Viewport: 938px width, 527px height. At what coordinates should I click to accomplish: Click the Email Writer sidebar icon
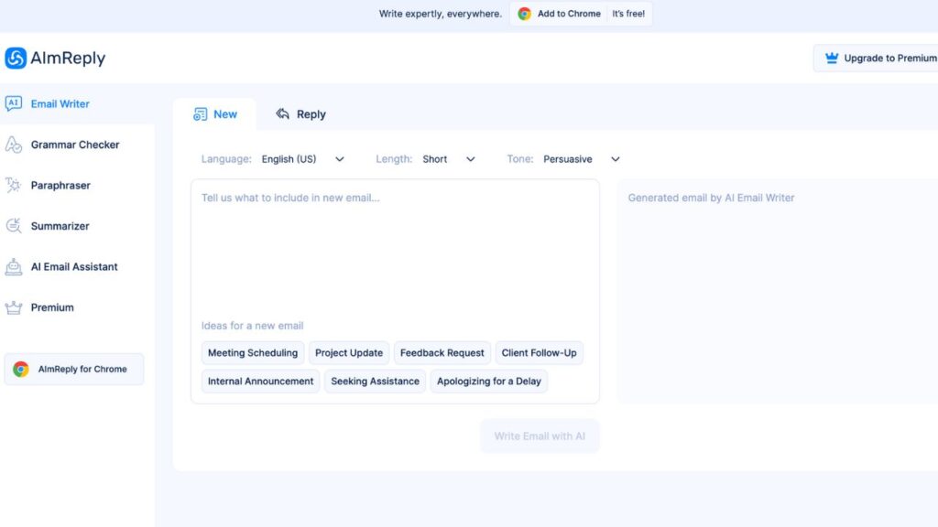coord(13,104)
